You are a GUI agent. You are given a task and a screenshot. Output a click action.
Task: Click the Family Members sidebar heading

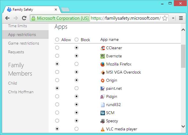(20, 70)
